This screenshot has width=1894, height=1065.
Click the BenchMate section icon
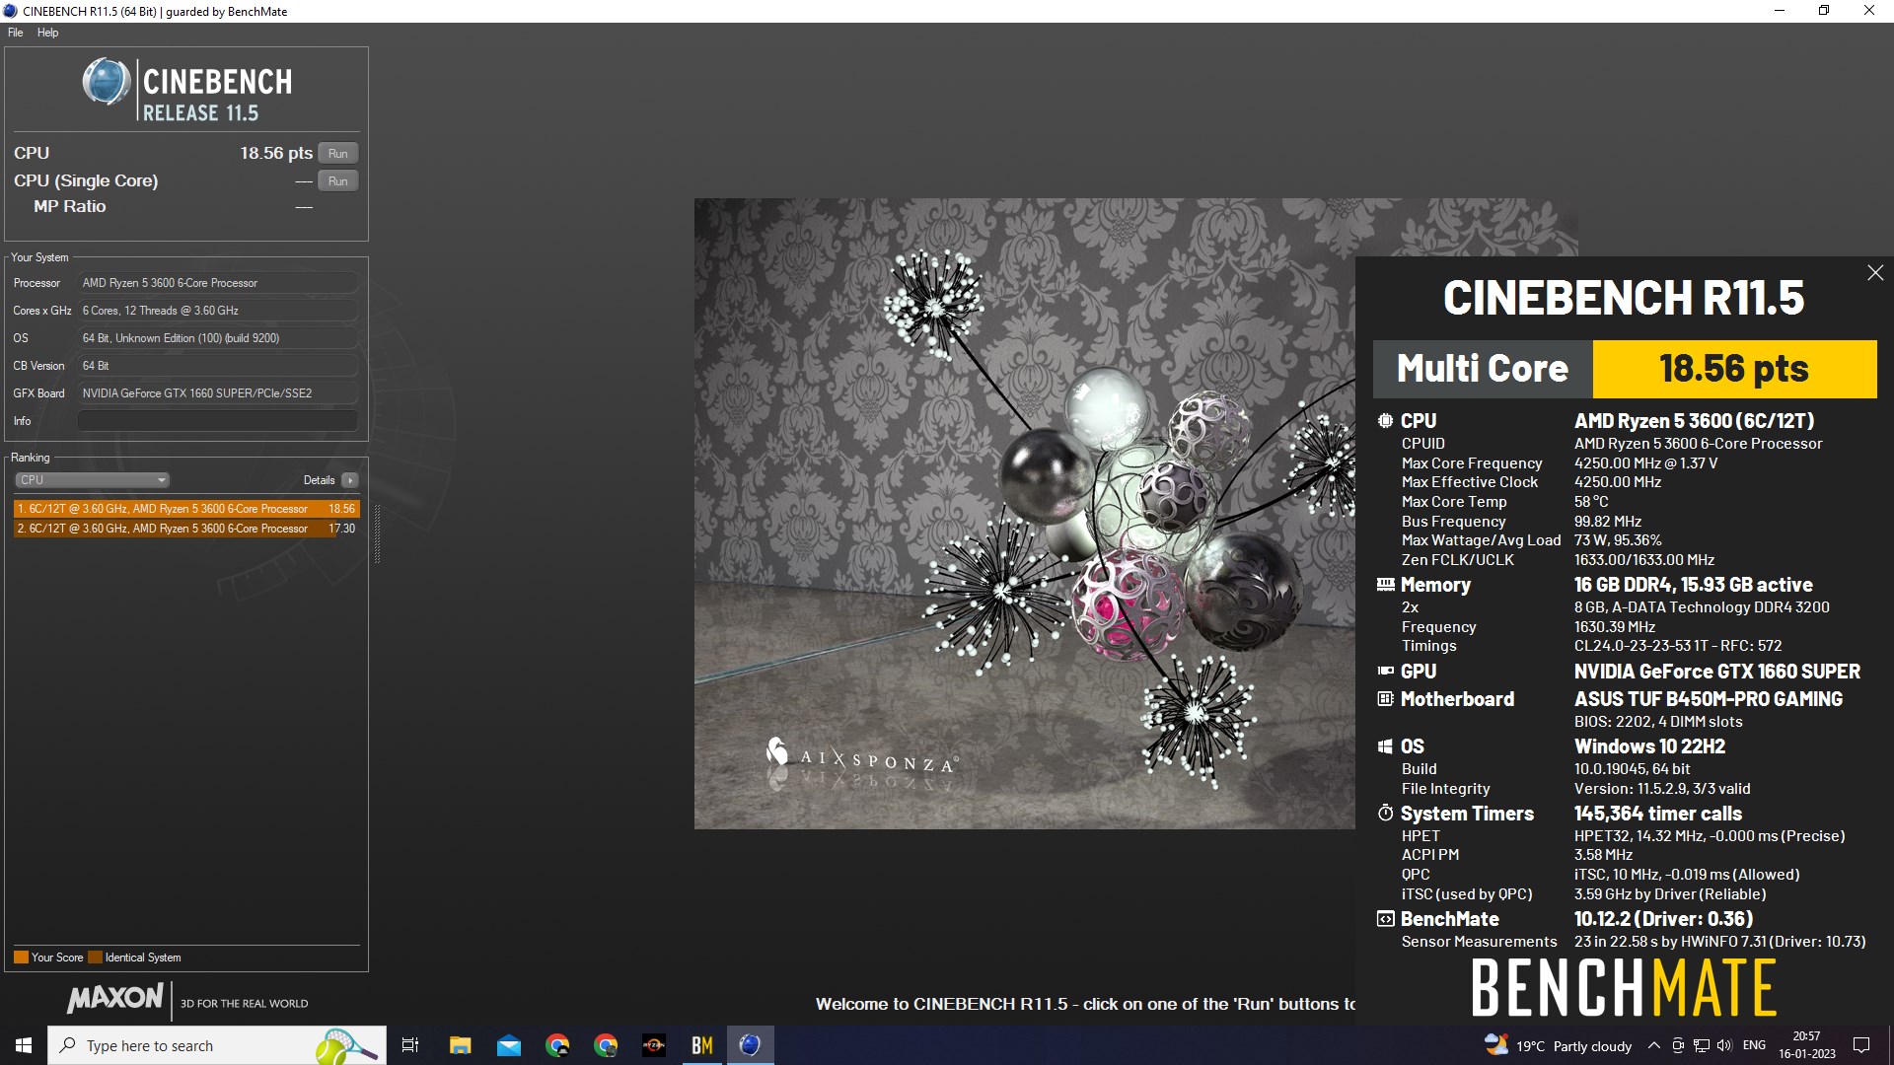(1385, 919)
